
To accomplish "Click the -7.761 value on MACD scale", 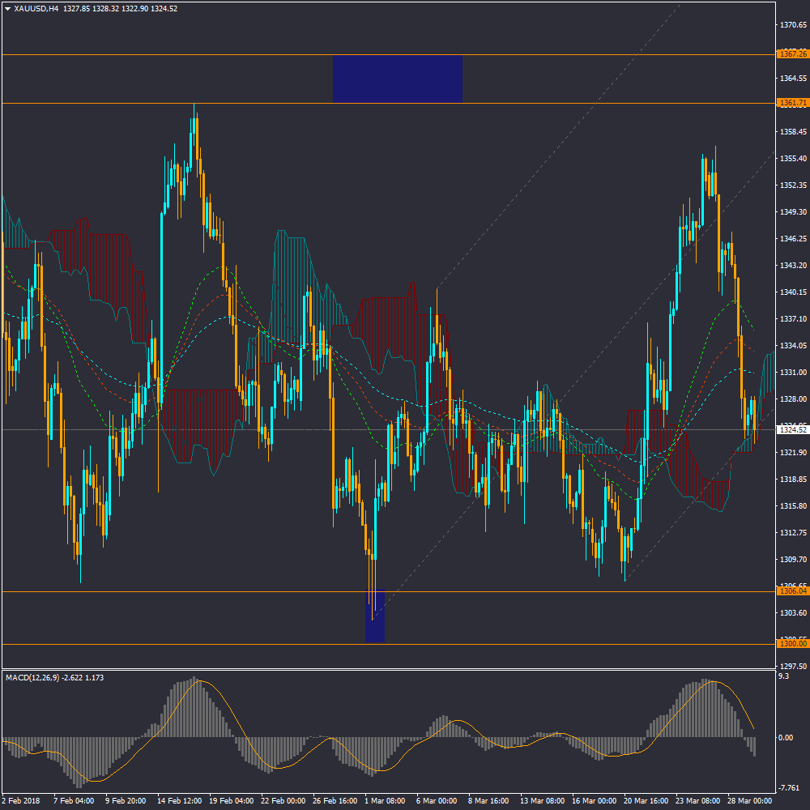I will coord(789,788).
